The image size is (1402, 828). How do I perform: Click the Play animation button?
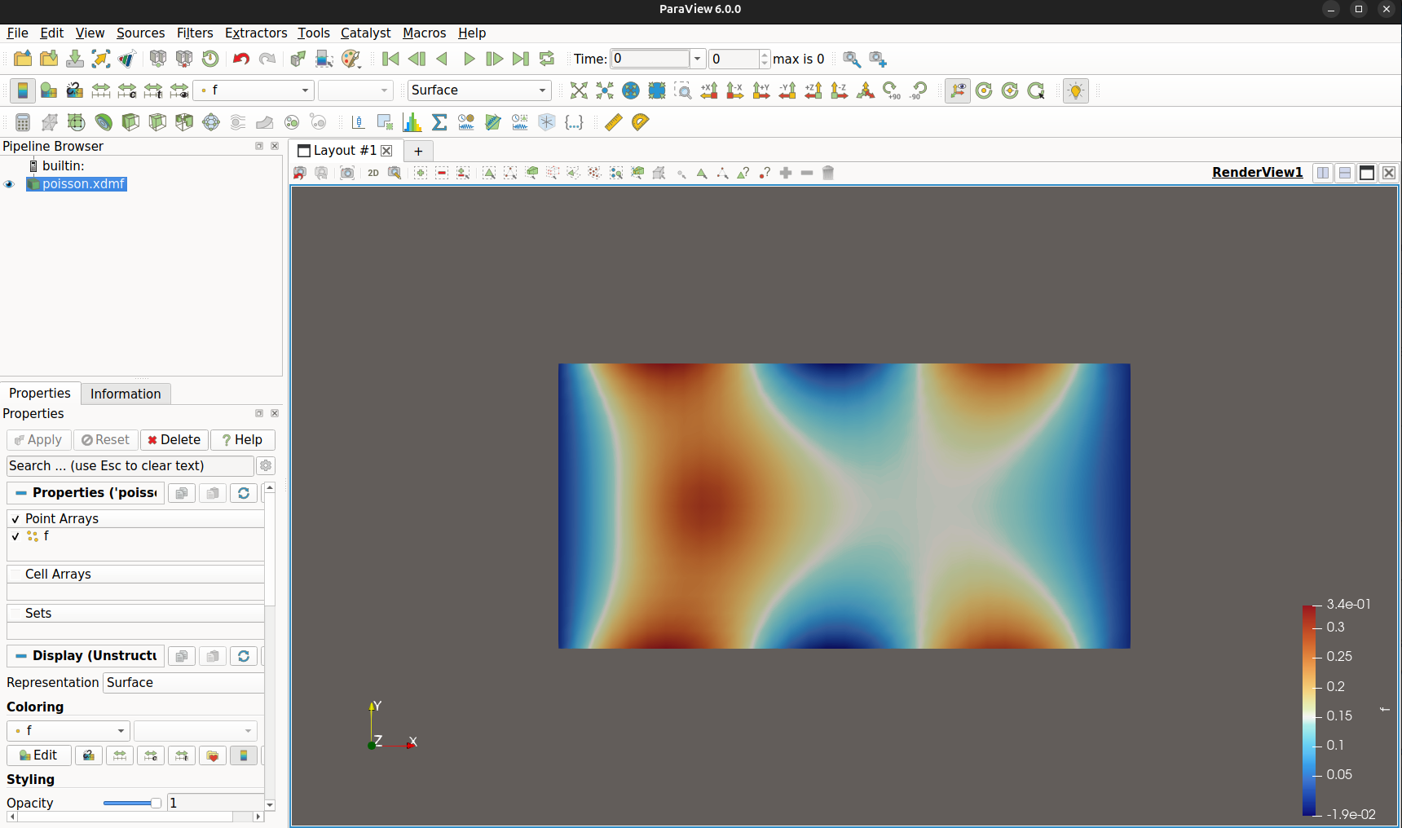(x=469, y=59)
